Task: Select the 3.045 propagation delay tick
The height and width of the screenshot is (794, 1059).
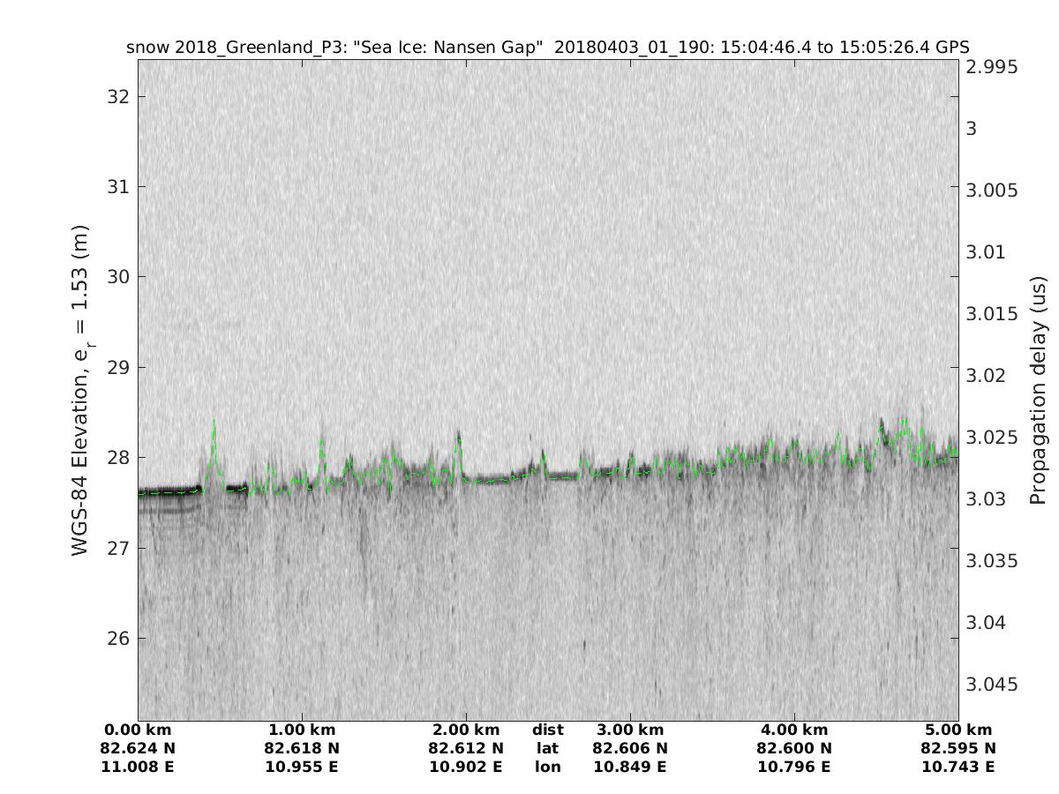Action: point(992,685)
